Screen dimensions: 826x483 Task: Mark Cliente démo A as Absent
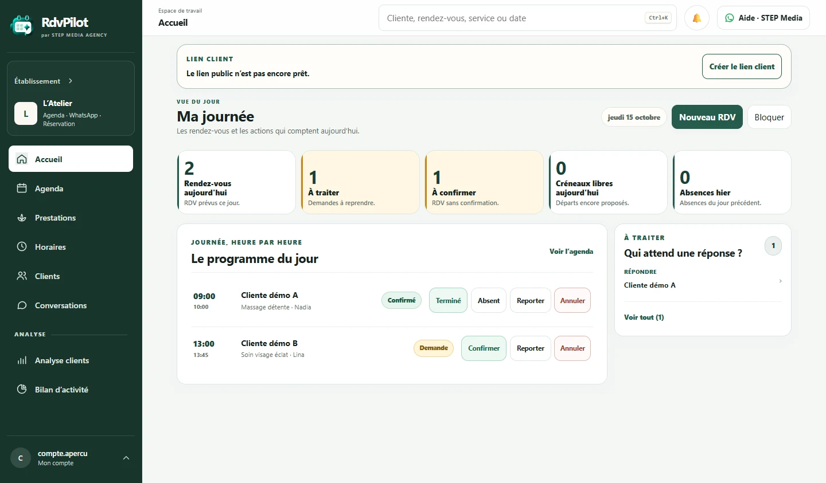489,300
